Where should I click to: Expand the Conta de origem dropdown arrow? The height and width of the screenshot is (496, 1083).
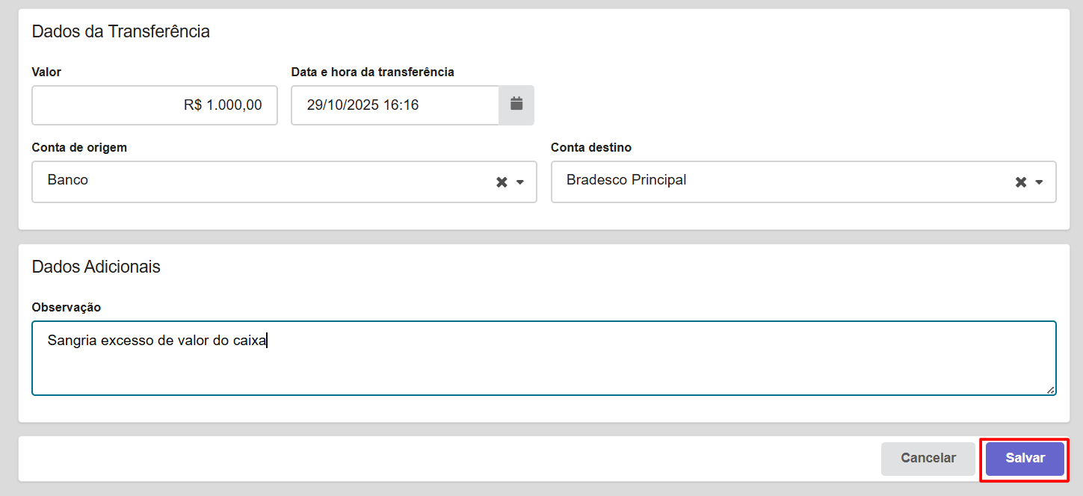pyautogui.click(x=520, y=182)
